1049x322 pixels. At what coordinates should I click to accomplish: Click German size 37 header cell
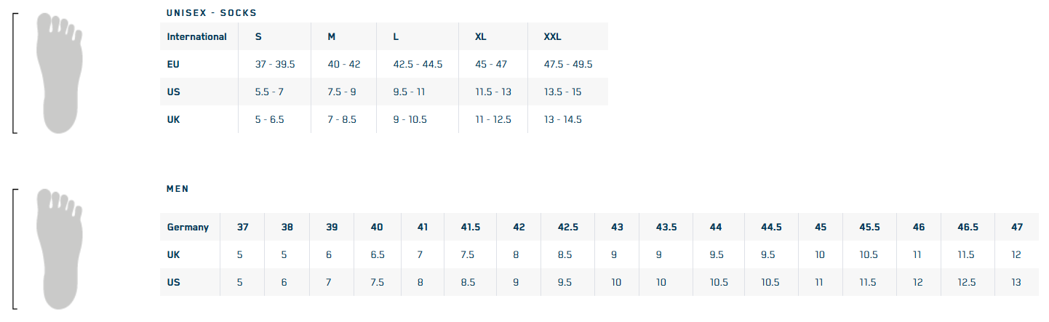coord(243,227)
